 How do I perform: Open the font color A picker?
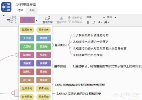click(x=100, y=22)
